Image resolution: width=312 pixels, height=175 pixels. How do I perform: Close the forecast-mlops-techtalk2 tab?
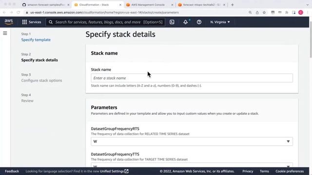pos(224,5)
